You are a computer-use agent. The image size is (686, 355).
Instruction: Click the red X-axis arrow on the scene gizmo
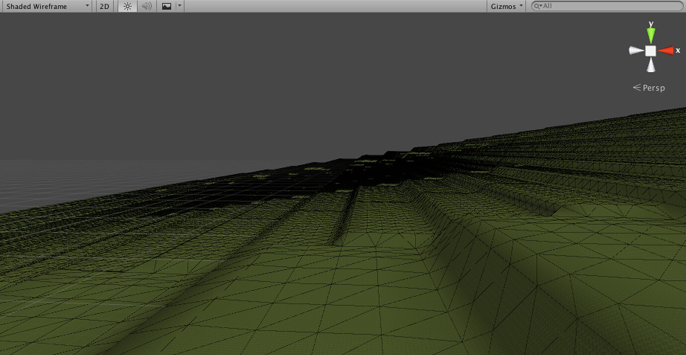coord(667,50)
